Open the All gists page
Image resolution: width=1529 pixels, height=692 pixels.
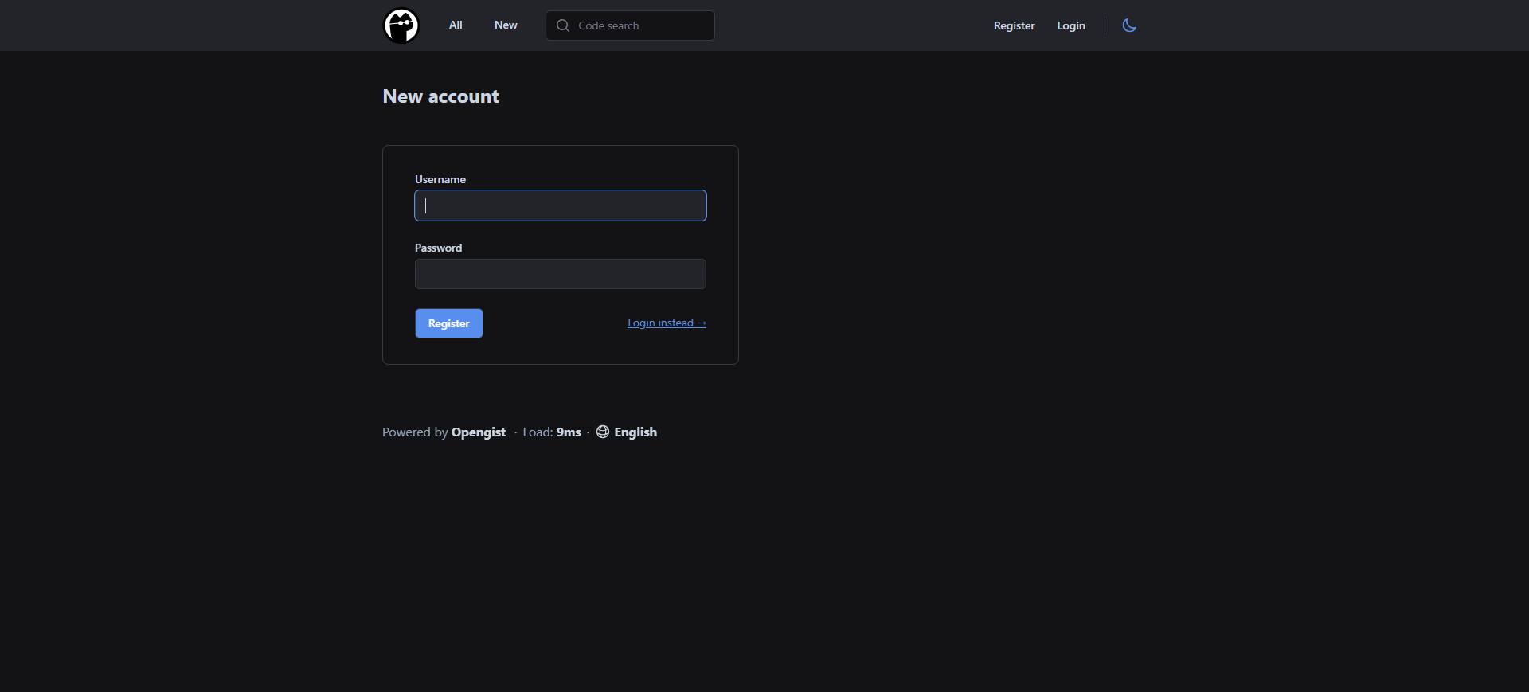[x=456, y=25]
